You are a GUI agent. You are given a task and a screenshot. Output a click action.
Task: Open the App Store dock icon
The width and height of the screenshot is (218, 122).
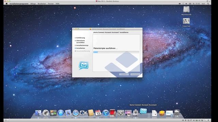(61, 113)
